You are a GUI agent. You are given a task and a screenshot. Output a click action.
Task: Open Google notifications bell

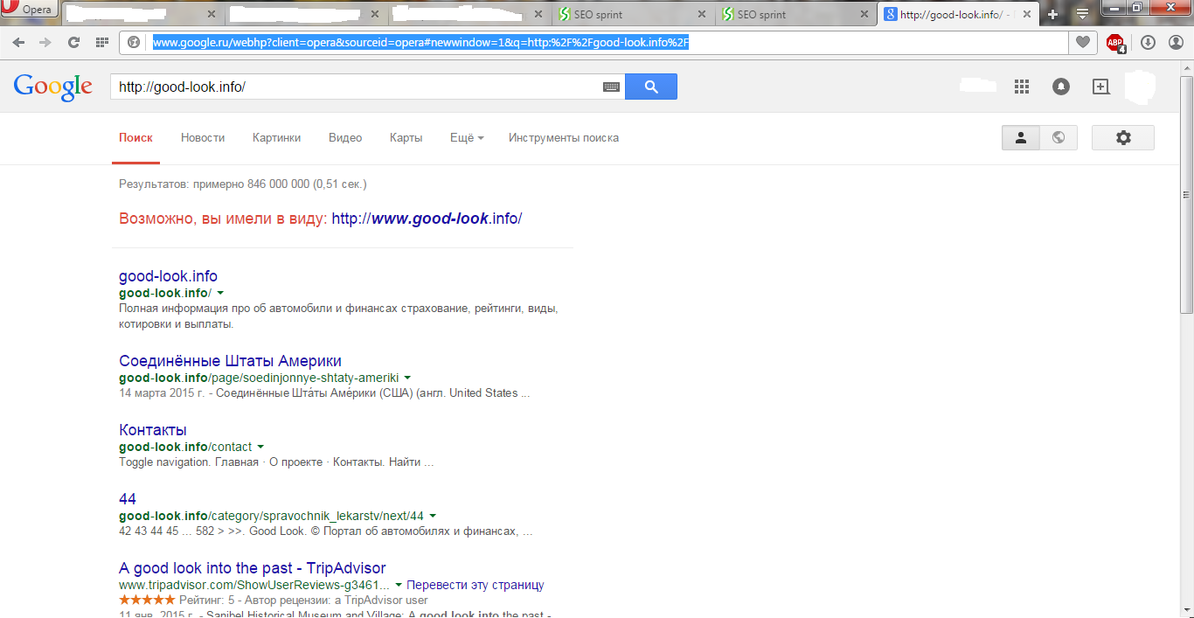pos(1060,87)
